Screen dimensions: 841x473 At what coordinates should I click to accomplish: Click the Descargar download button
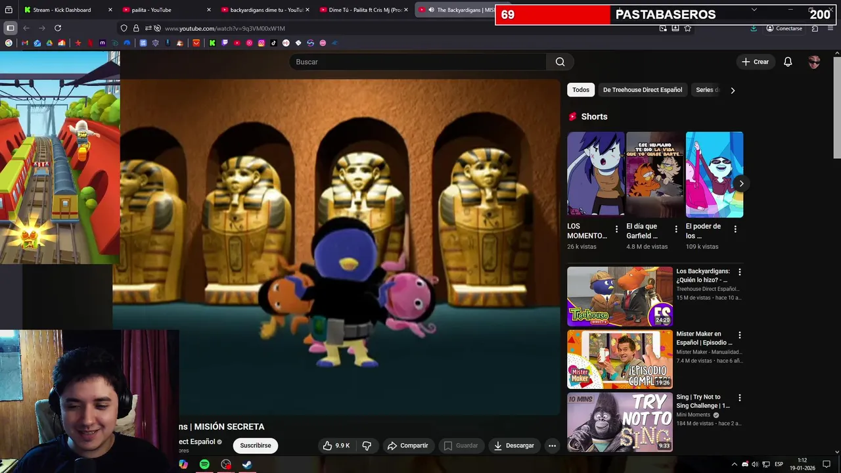514,445
